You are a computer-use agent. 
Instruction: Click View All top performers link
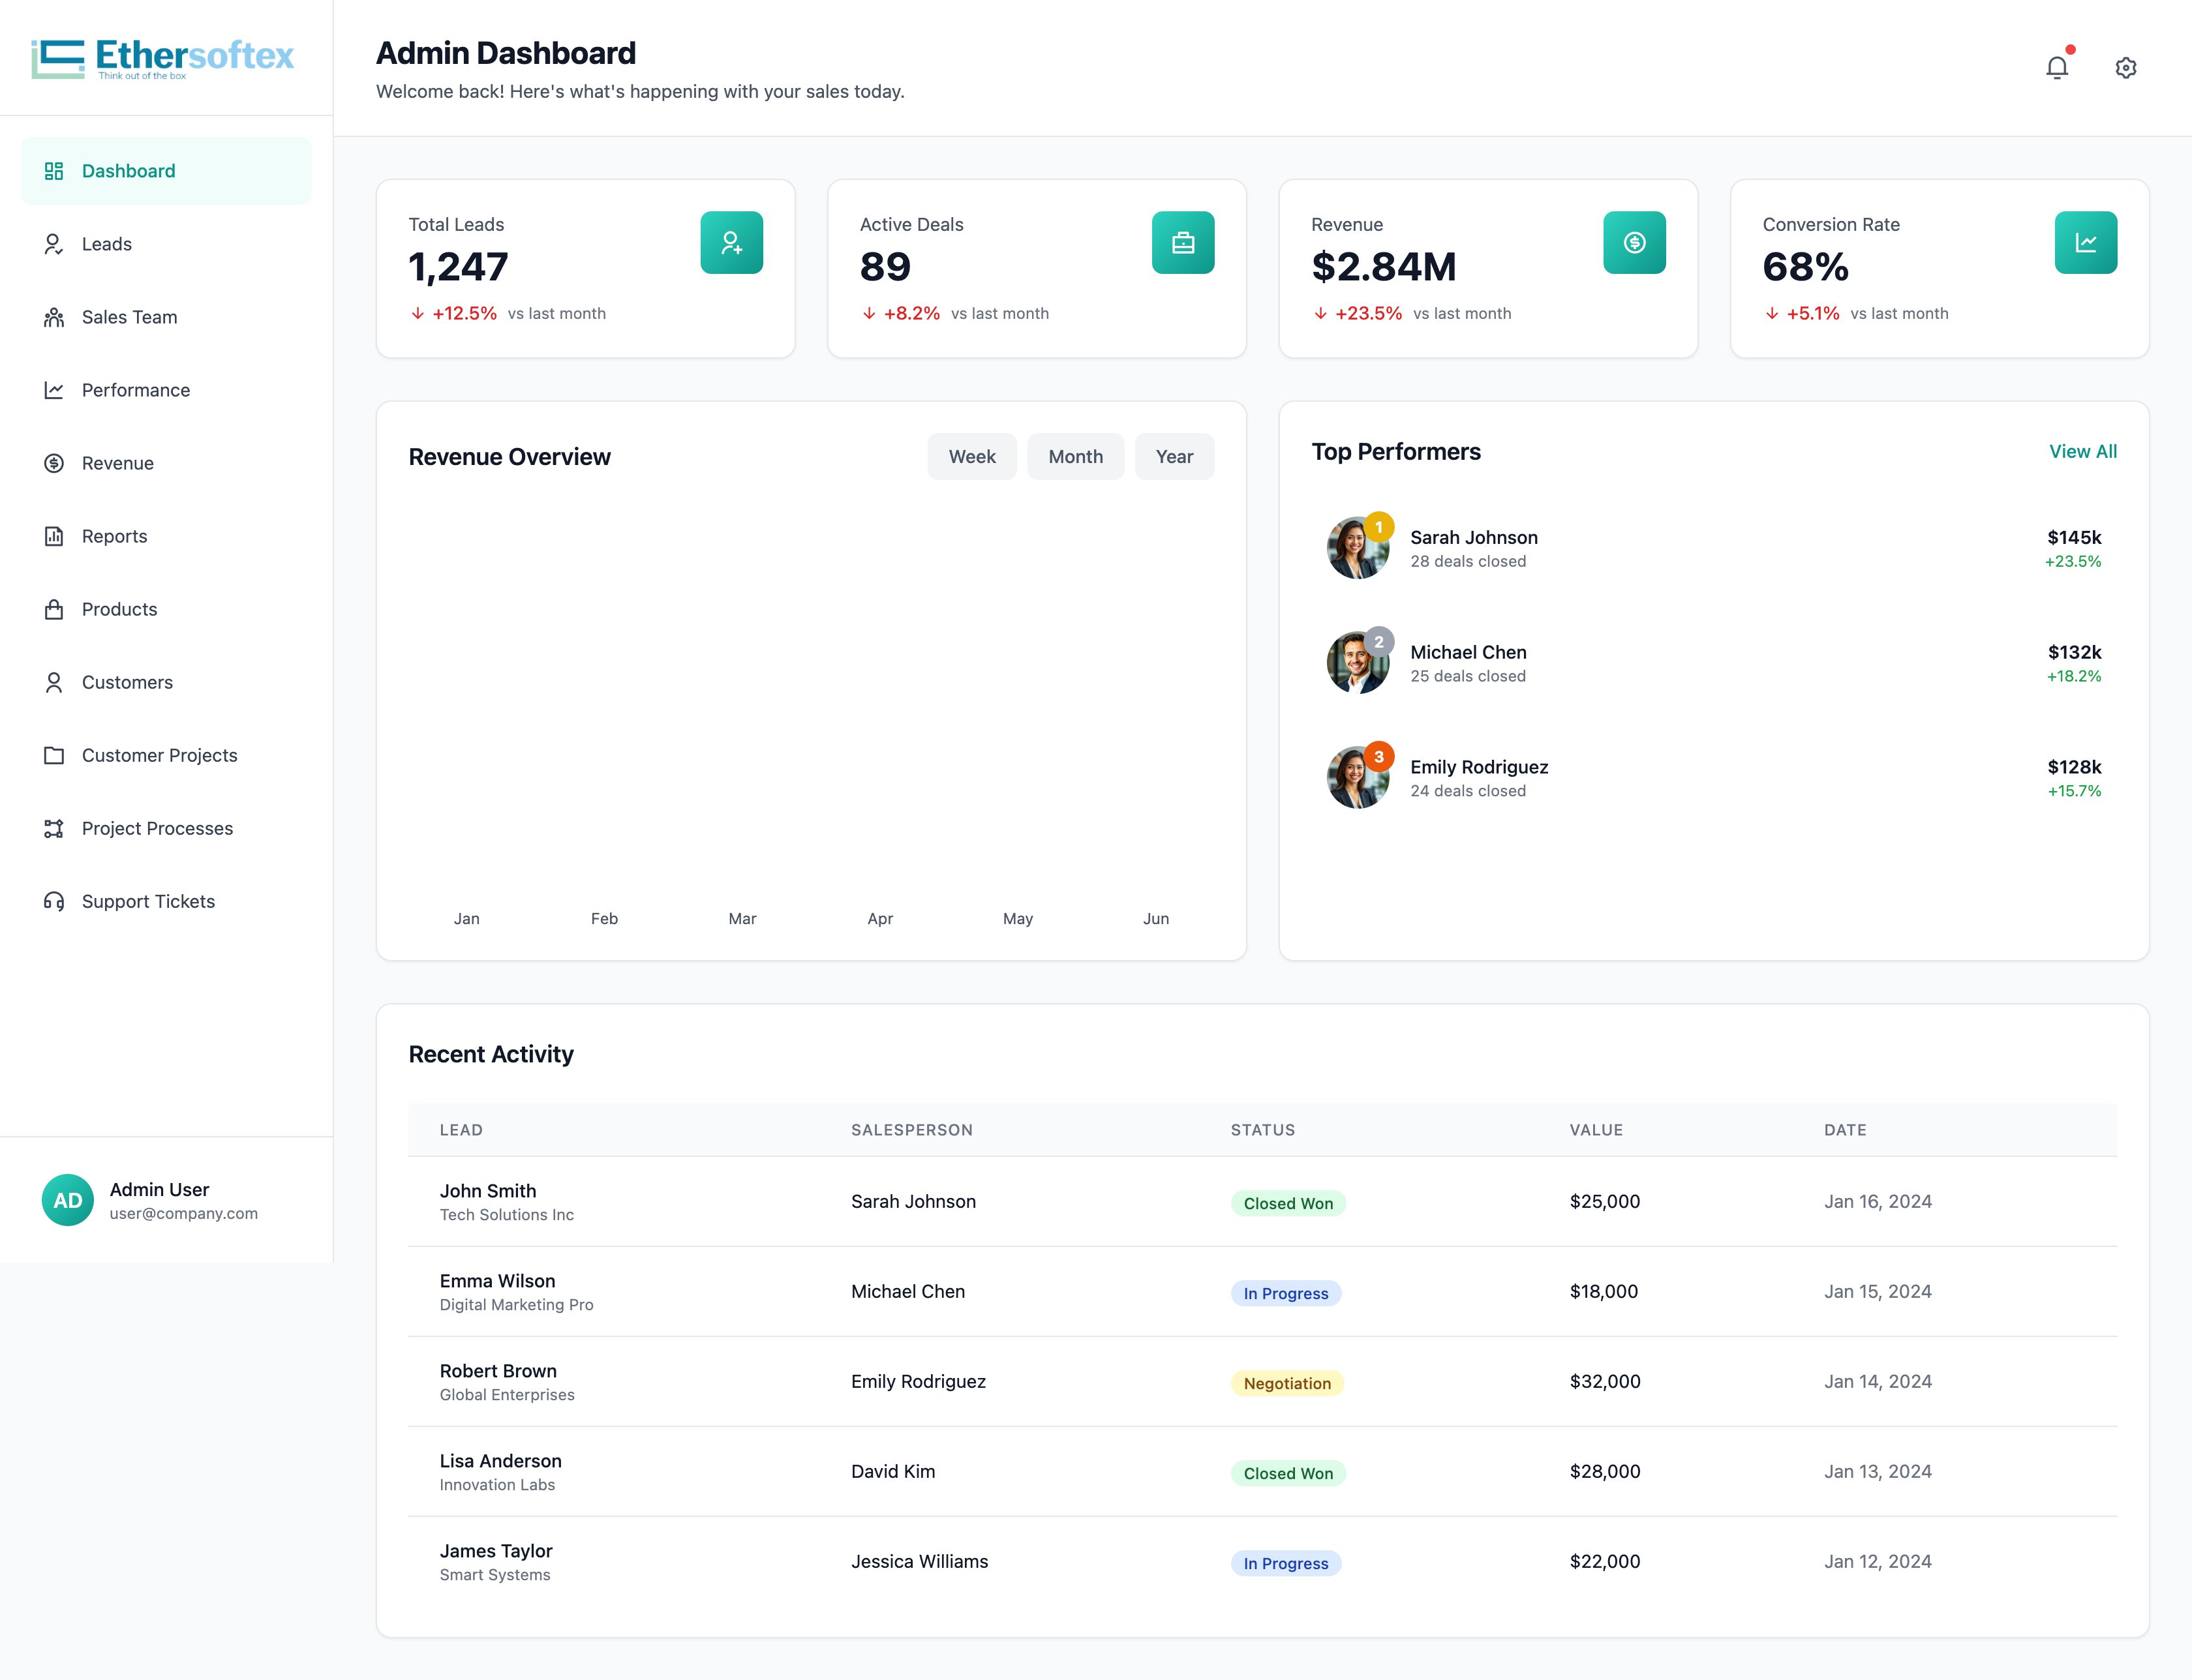tap(2083, 451)
